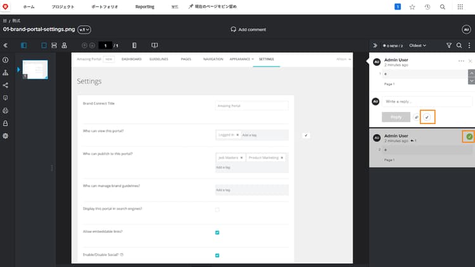Open first comment's three-dot options
The height and width of the screenshot is (267, 475).
pyautogui.click(x=461, y=61)
